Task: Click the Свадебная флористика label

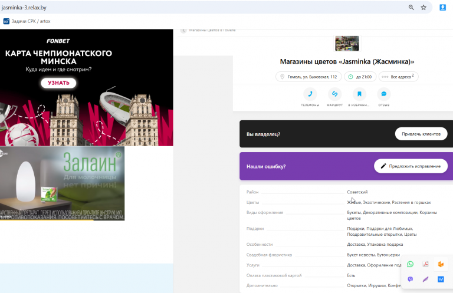Action: (269, 255)
